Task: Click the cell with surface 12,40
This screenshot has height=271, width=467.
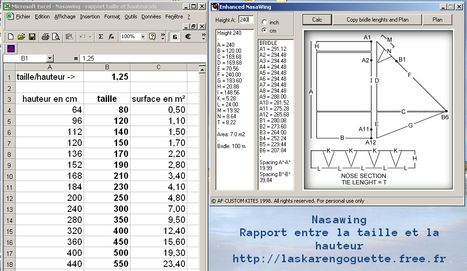Action: [158, 231]
